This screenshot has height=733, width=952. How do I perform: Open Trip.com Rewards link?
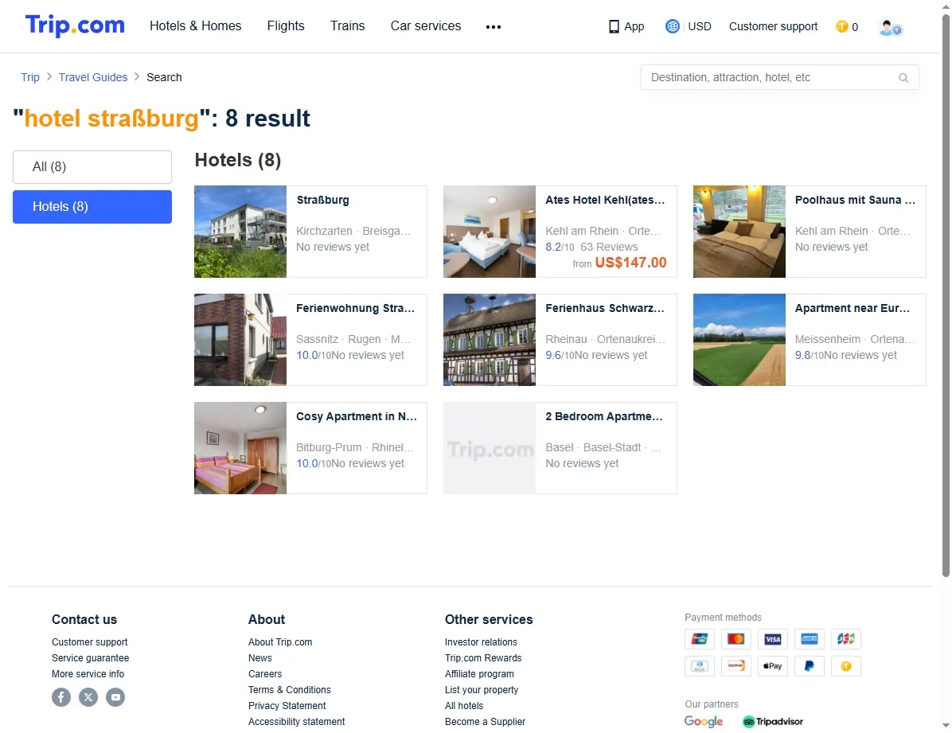coord(483,657)
